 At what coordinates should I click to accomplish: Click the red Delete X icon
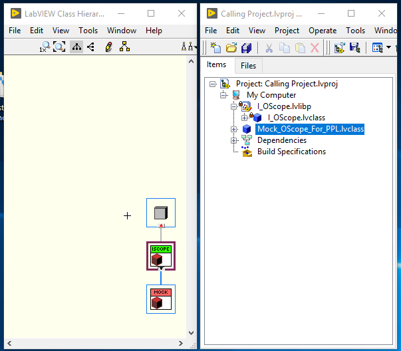pyautogui.click(x=315, y=48)
